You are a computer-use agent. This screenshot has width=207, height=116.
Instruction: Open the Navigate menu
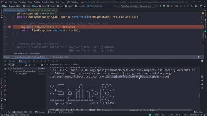(x=23, y=2)
